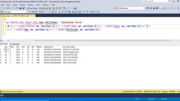Open the Tools menu

tap(38, 5)
